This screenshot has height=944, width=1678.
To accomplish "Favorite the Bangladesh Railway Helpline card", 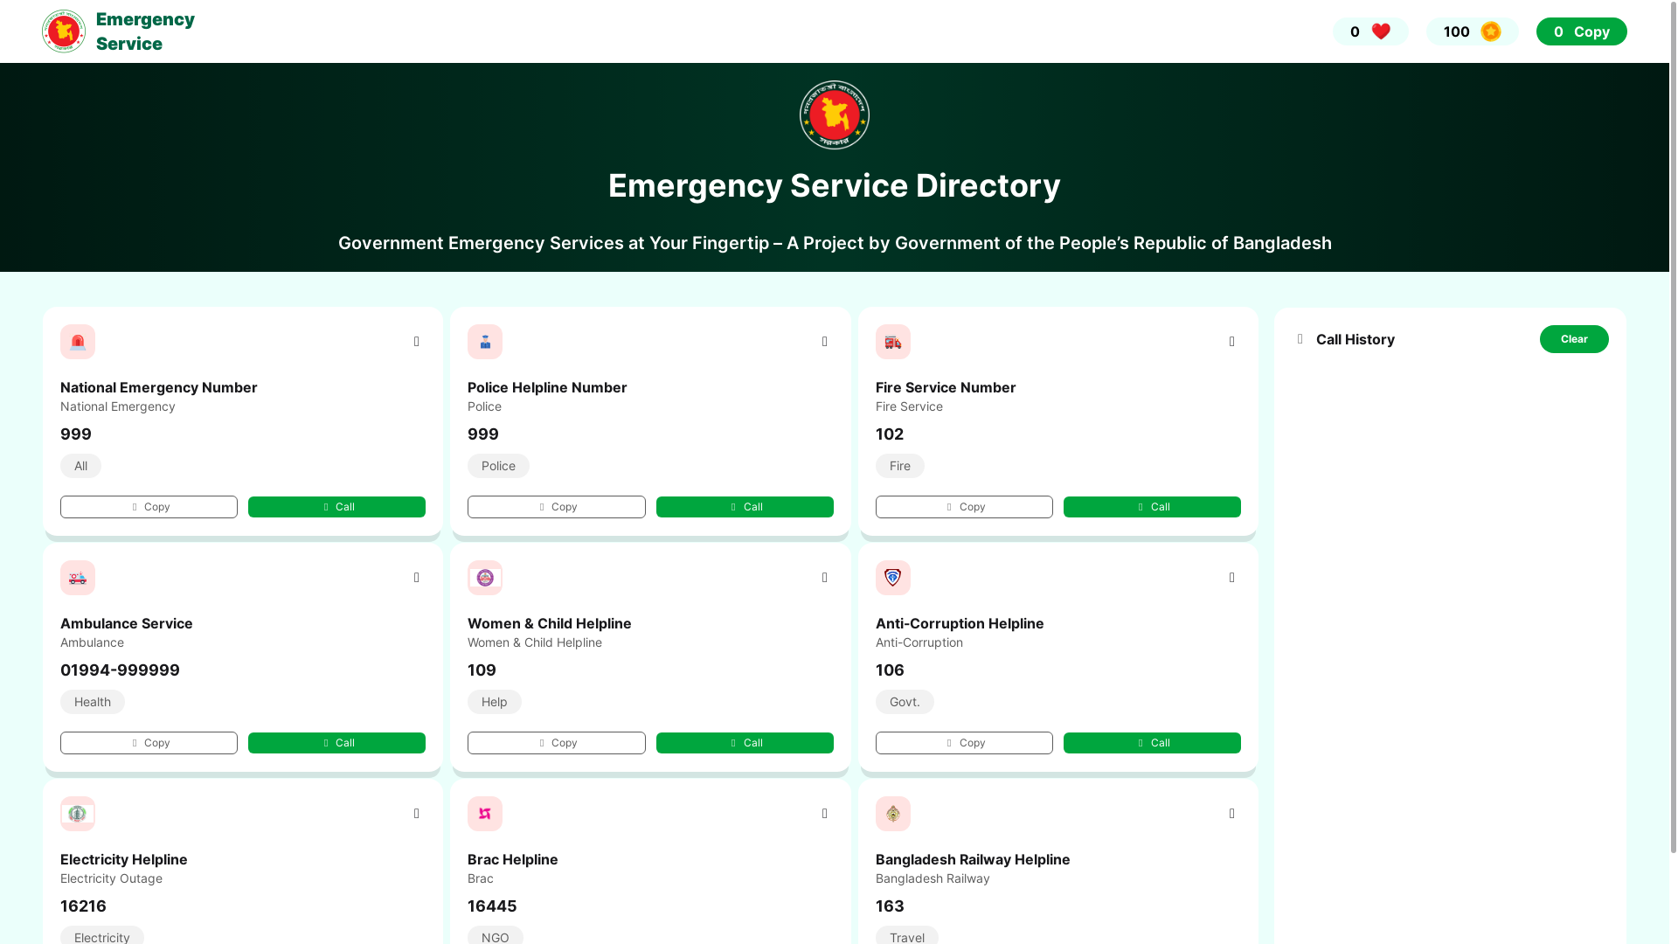I will 1232,814.
